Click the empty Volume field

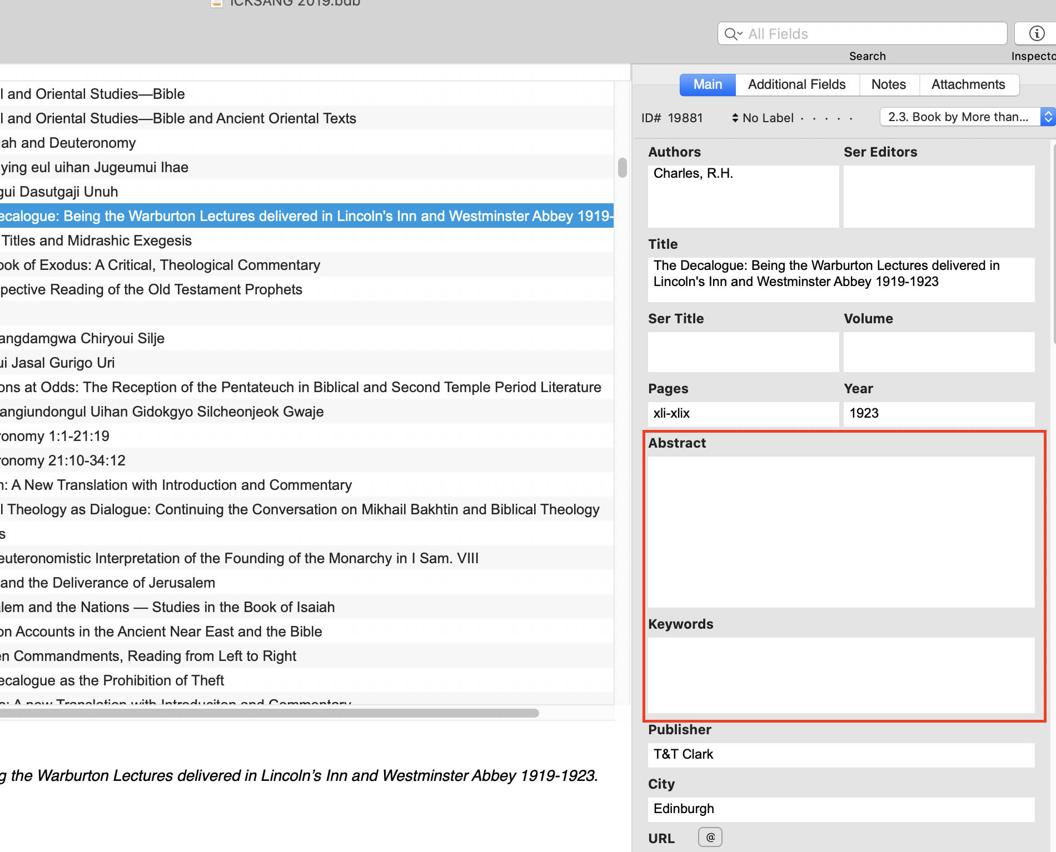[x=939, y=352]
